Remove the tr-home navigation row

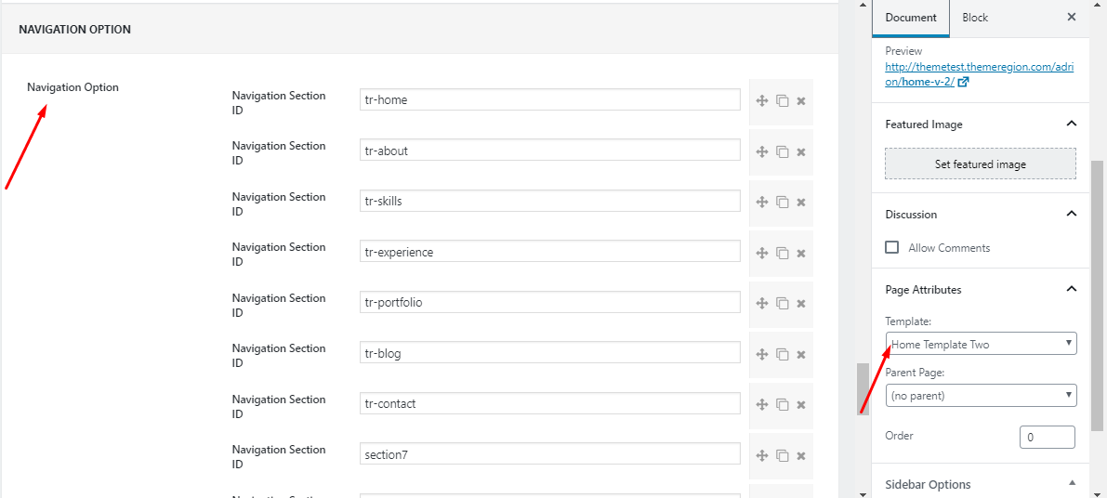801,101
